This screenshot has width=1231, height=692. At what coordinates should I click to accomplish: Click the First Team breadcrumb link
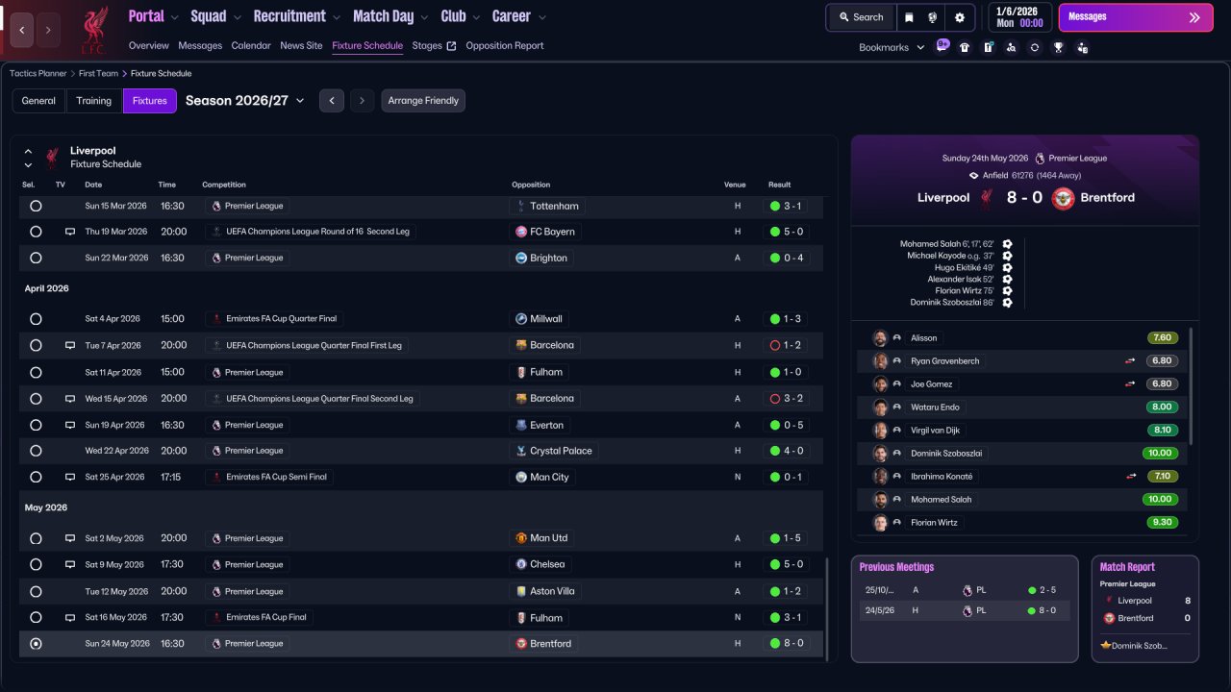99,73
